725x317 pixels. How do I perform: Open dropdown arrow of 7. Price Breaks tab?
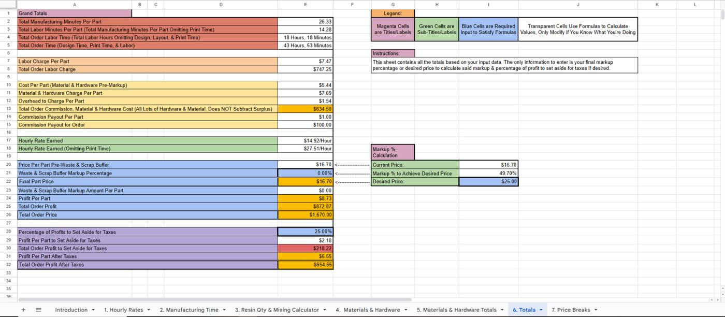596,310
